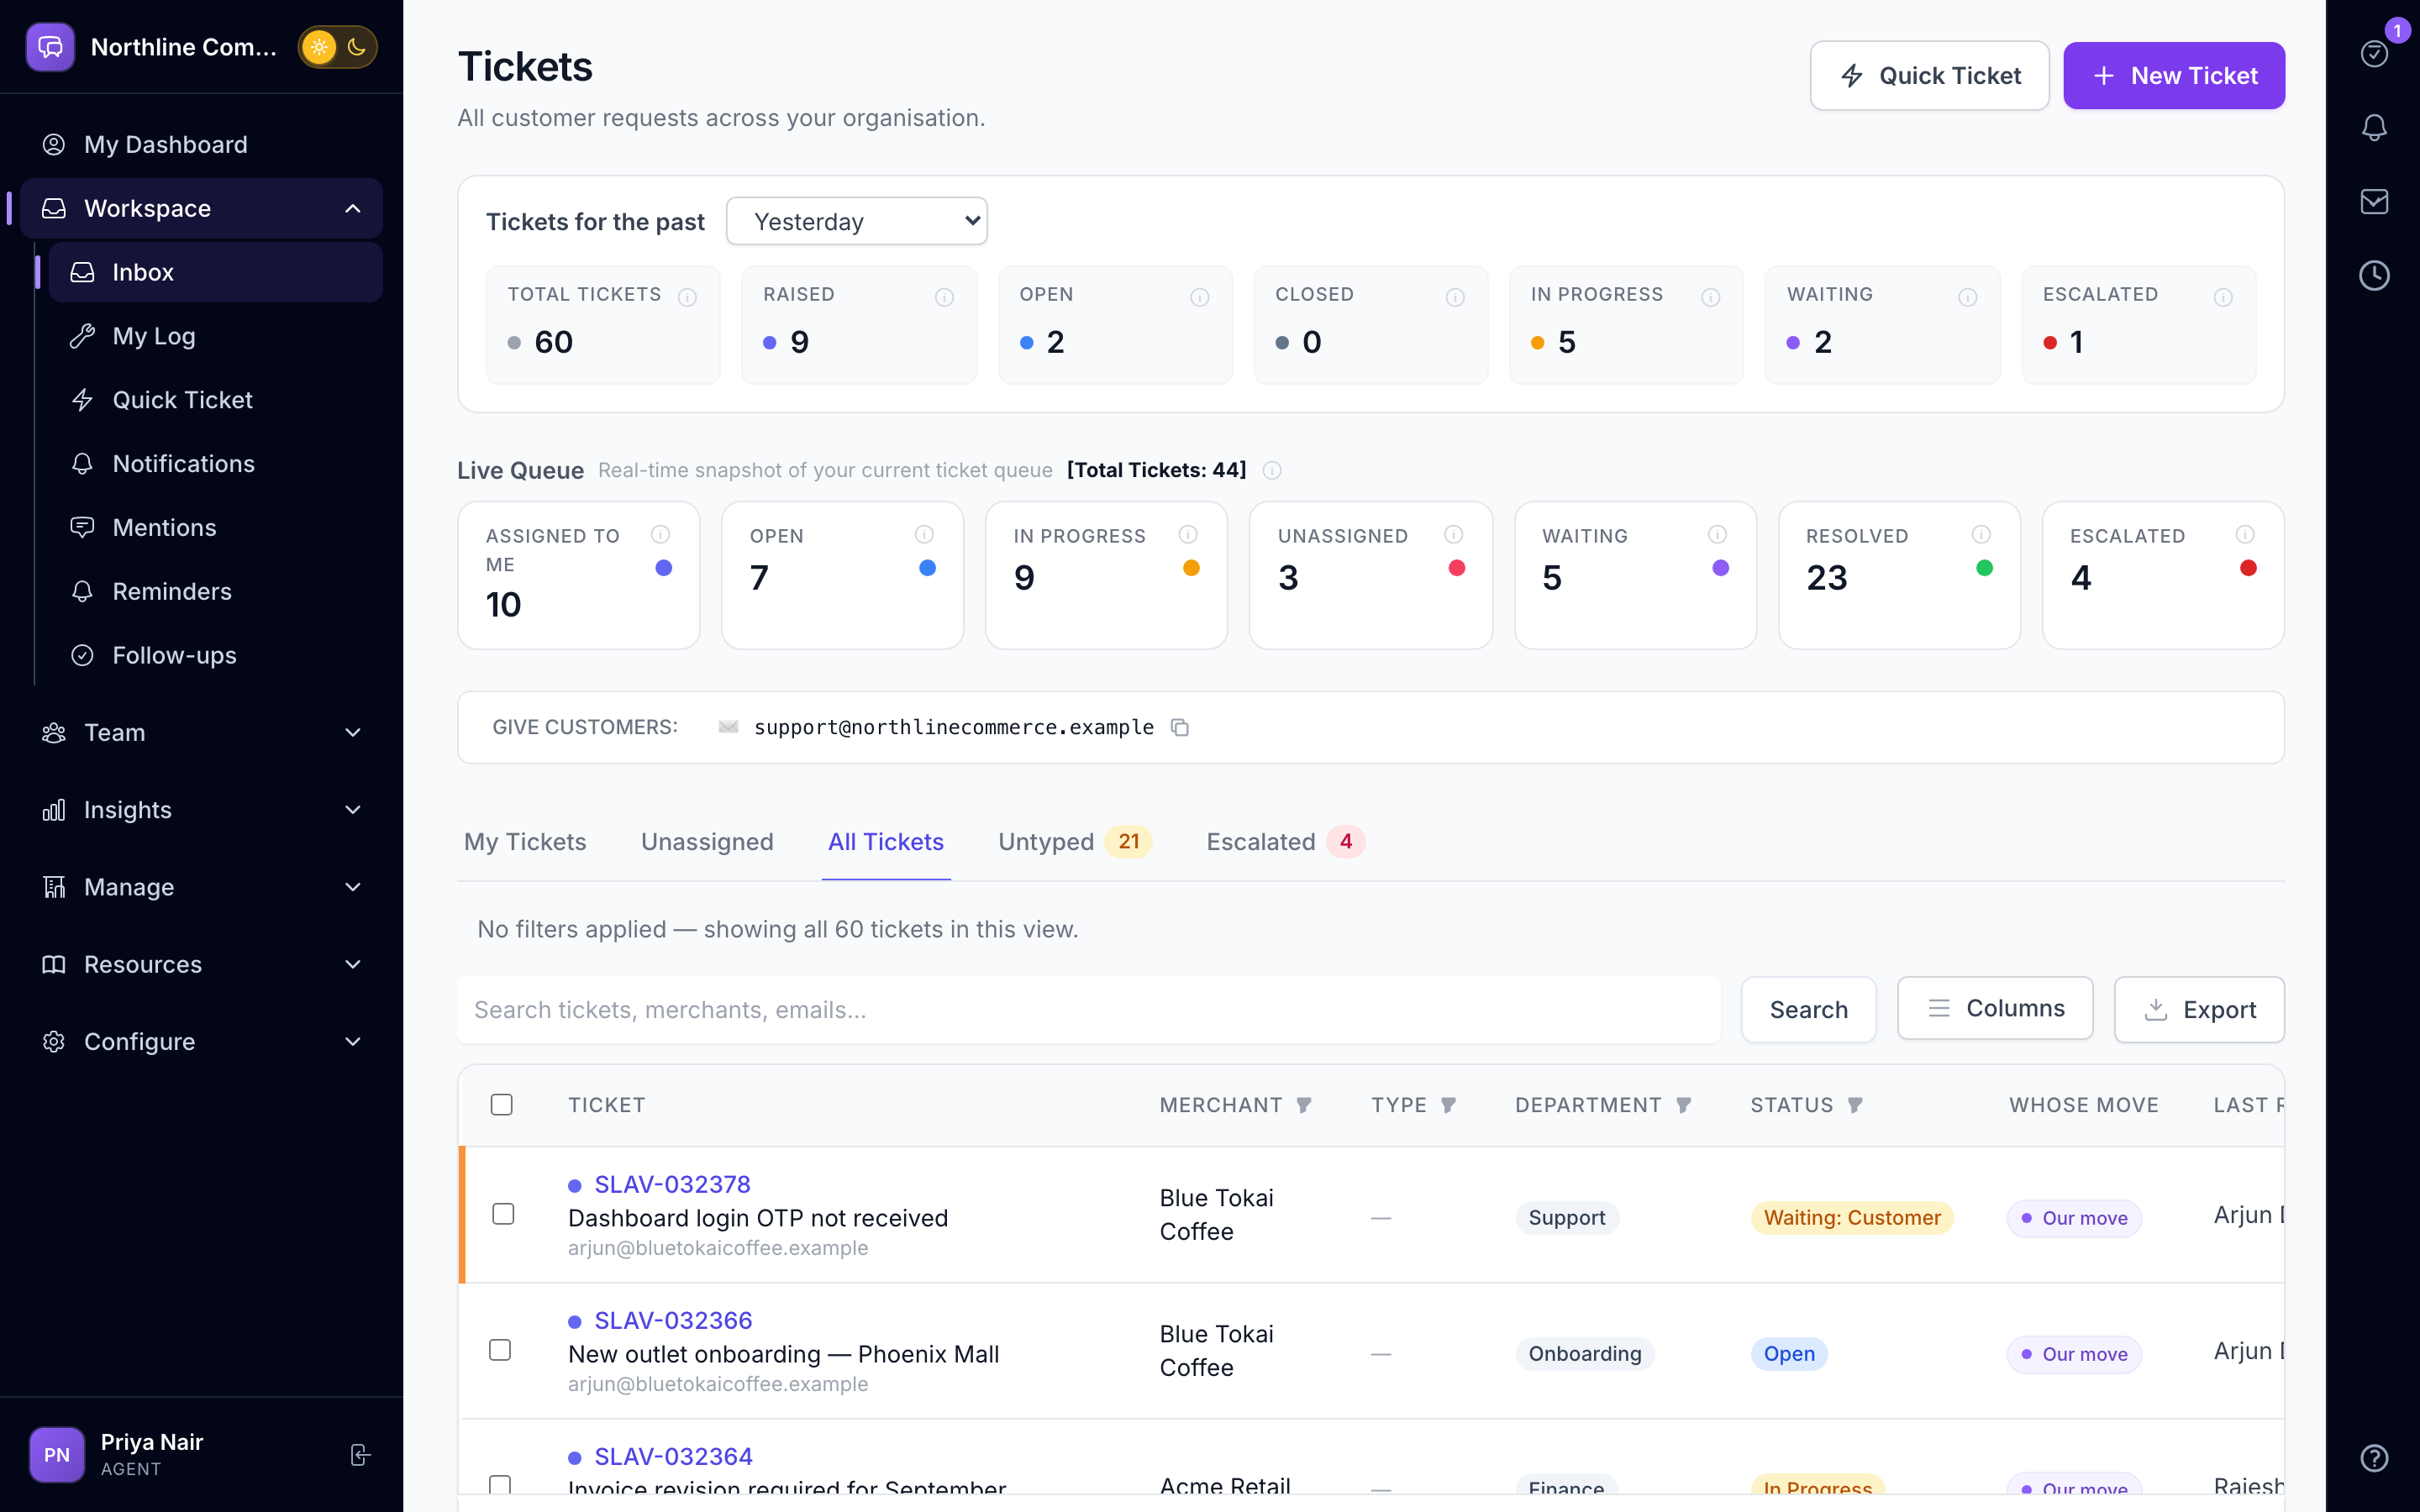The height and width of the screenshot is (1512, 2420).
Task: Show info for Total Tickets stat
Action: [687, 297]
